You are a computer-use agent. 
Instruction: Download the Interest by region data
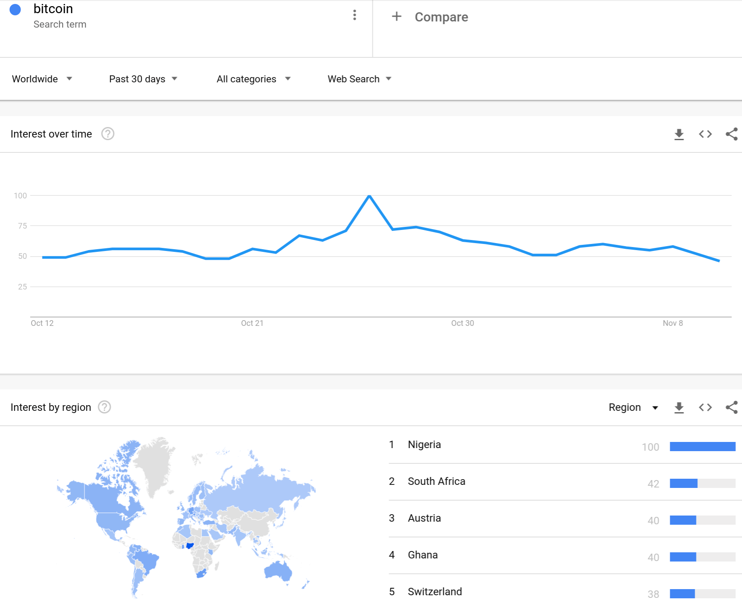click(x=679, y=407)
